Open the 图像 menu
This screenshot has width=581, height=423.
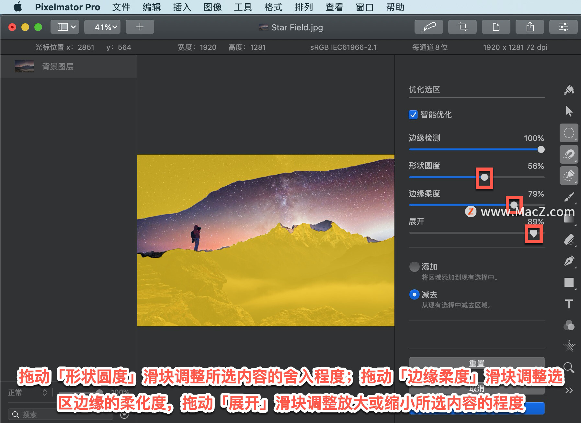click(212, 7)
